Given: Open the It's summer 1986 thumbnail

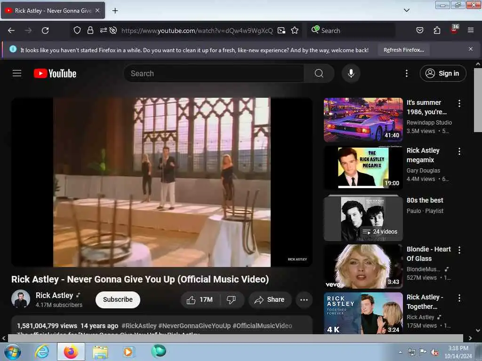Looking at the screenshot, I should [363, 120].
